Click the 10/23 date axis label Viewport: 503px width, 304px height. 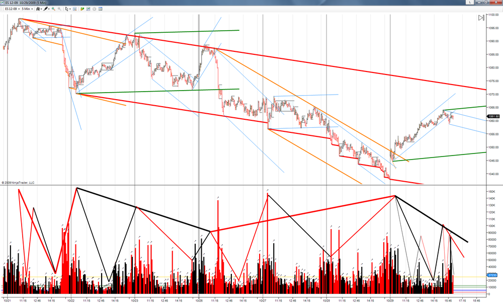(135, 301)
